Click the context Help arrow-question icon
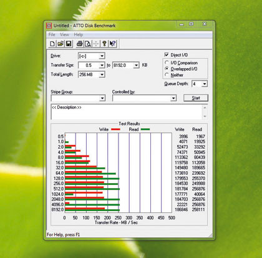262x258 pixels. (x=113, y=44)
